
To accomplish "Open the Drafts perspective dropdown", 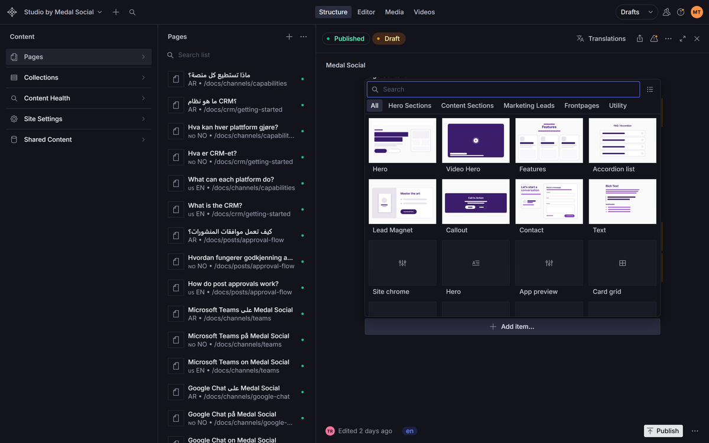I will coord(637,12).
